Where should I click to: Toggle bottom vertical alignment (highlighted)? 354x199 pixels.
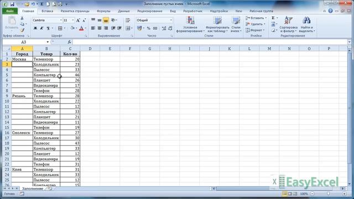click(x=106, y=20)
